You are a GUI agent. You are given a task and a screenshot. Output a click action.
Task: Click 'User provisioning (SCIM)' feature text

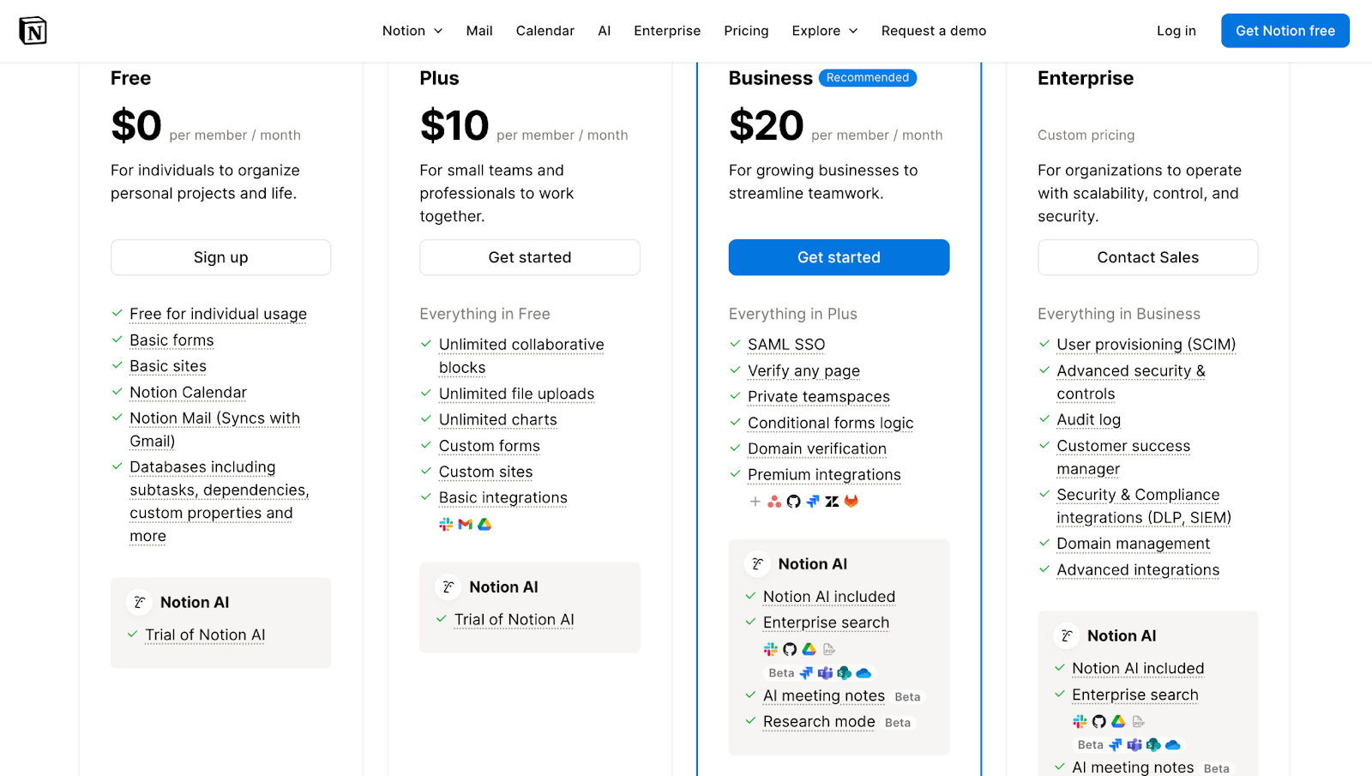tap(1146, 345)
